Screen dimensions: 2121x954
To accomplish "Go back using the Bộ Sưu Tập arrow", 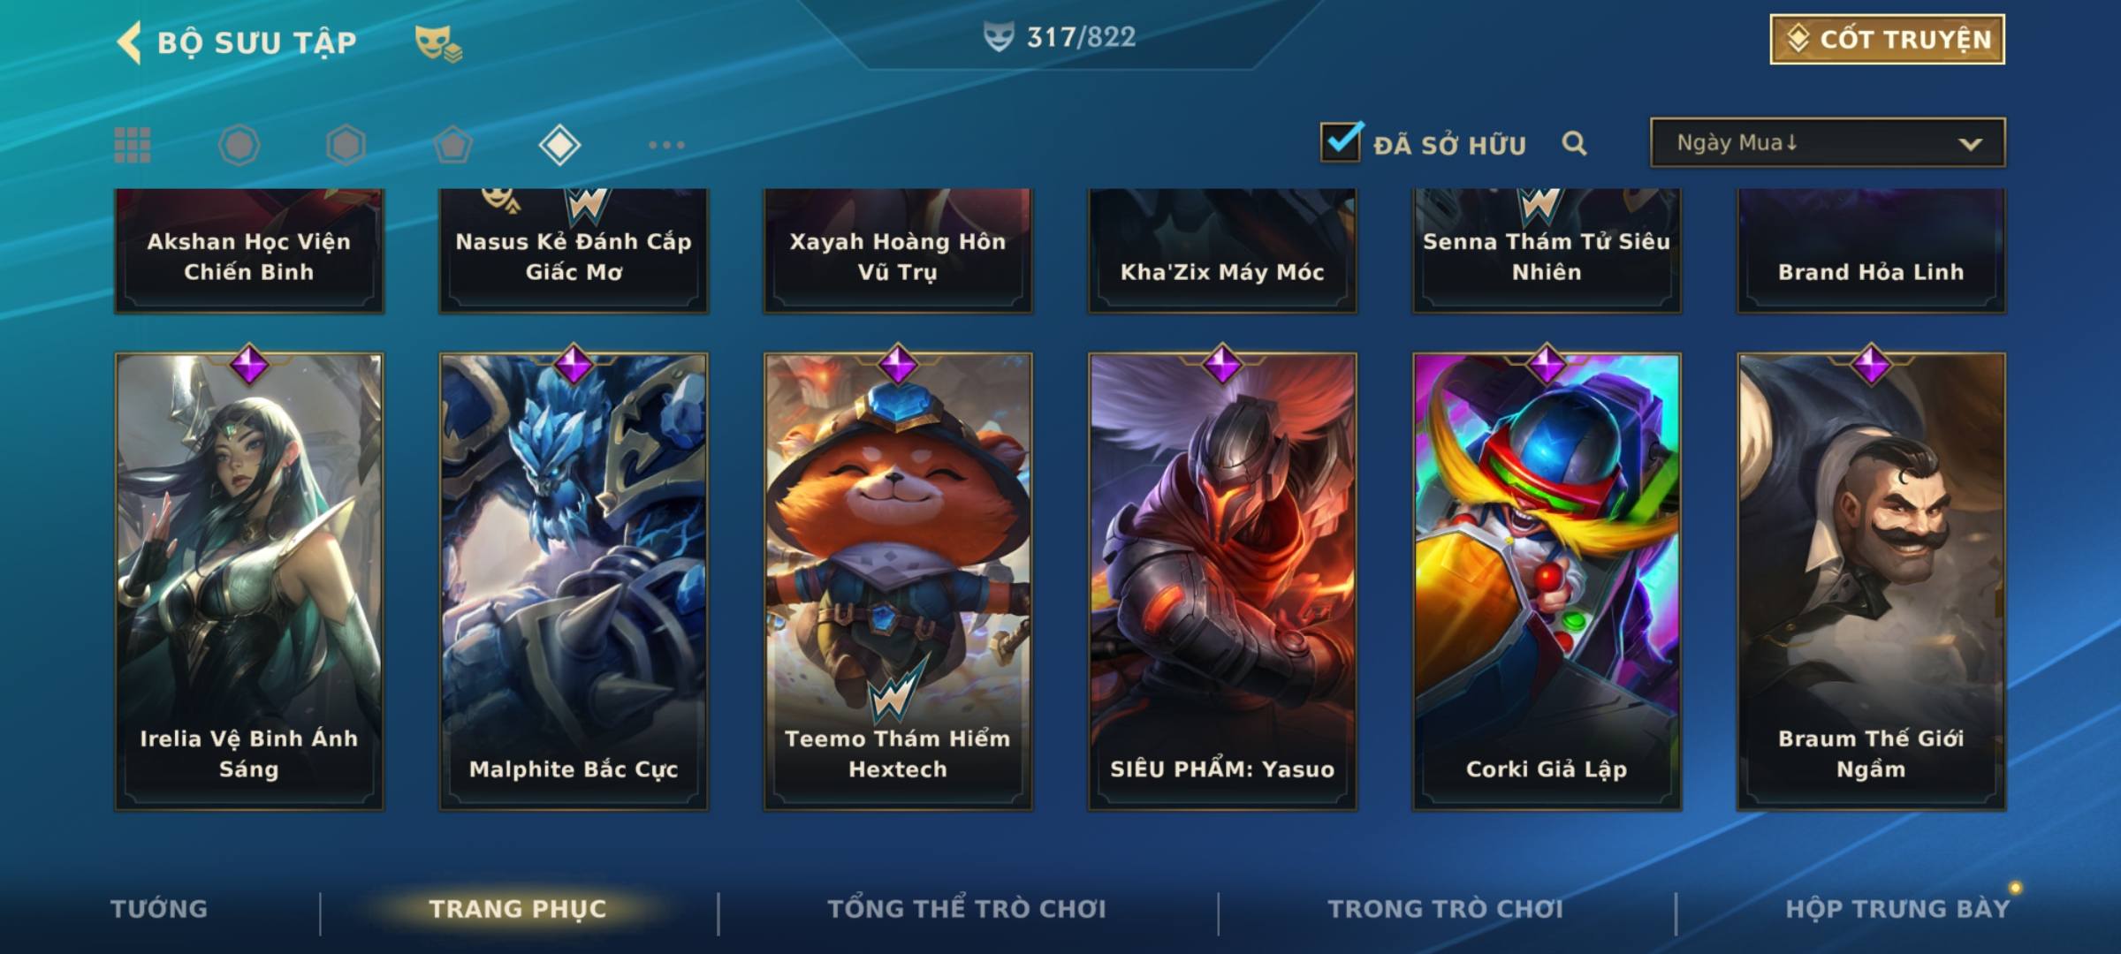I will pos(130,42).
